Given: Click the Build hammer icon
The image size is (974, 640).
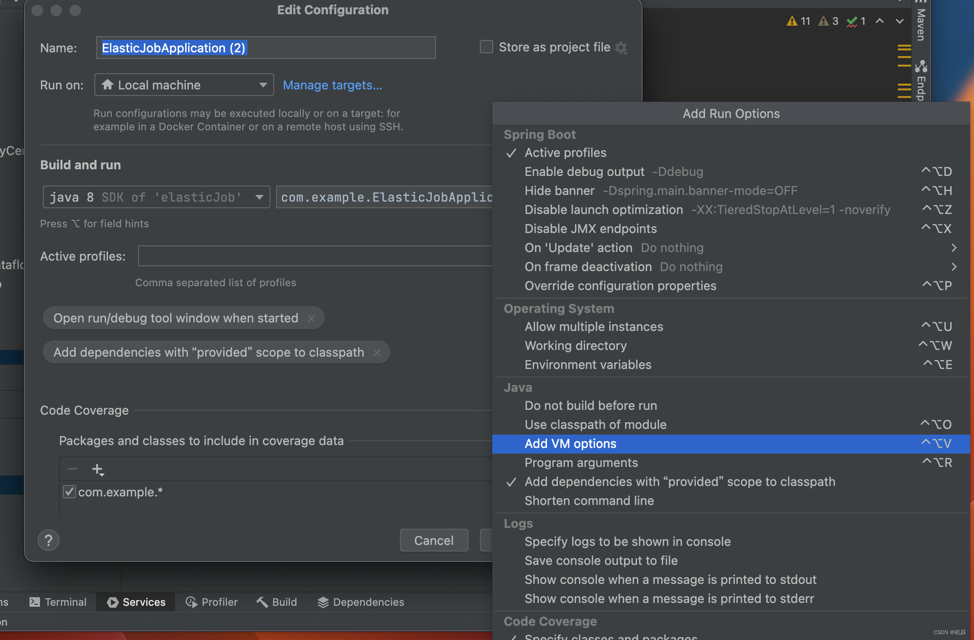Looking at the screenshot, I should 261,602.
